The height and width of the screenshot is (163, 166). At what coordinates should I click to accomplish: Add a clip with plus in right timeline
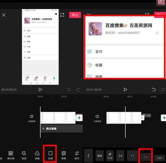[x=164, y=118]
